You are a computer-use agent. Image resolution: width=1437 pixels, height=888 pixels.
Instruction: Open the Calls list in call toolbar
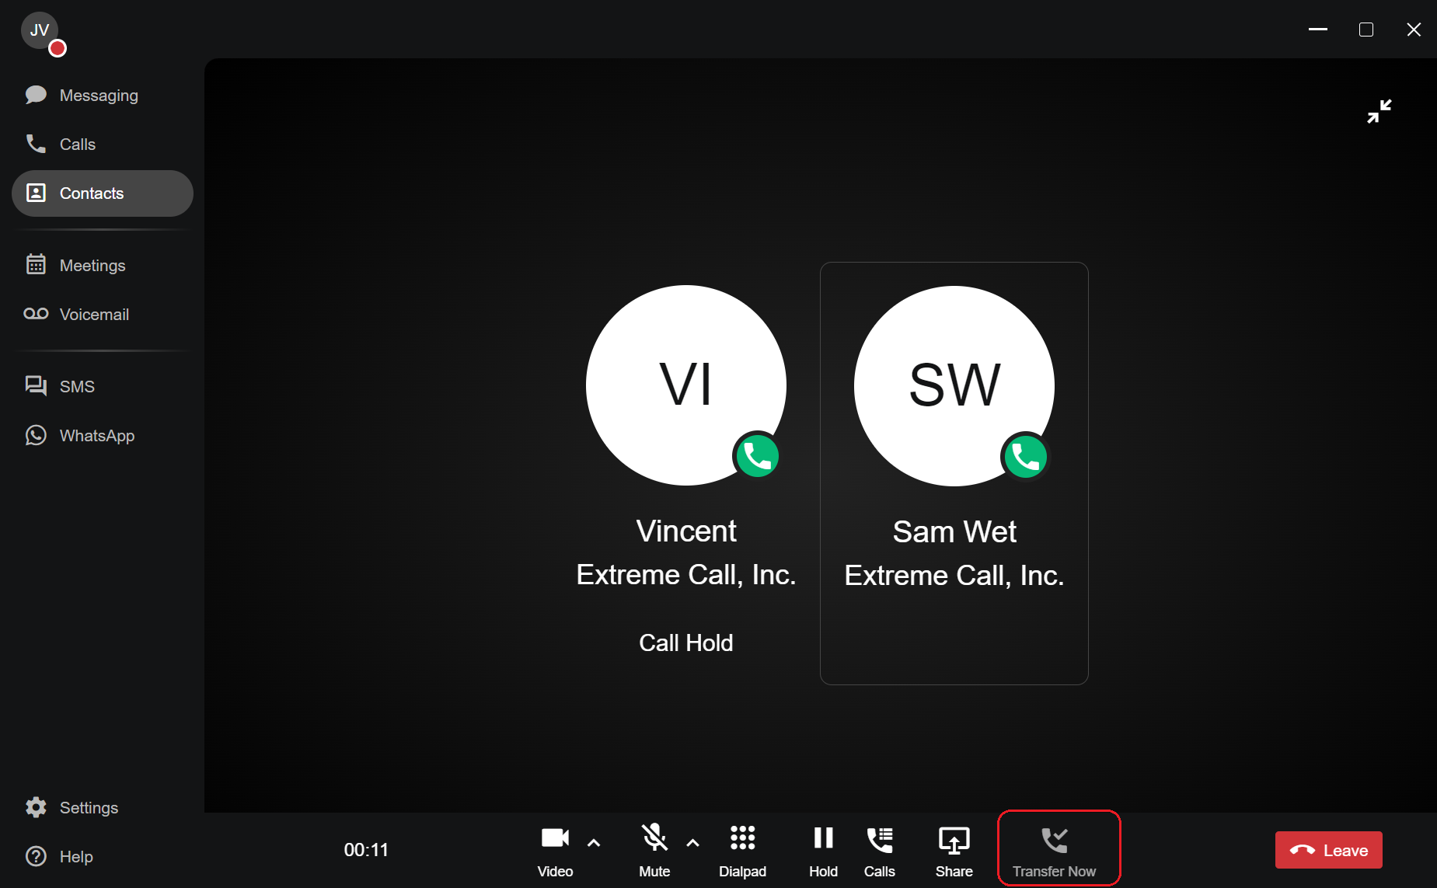(879, 849)
